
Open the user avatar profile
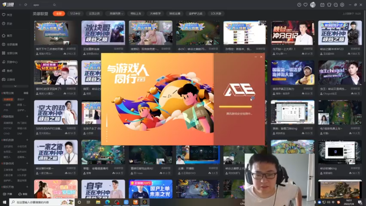point(313,5)
